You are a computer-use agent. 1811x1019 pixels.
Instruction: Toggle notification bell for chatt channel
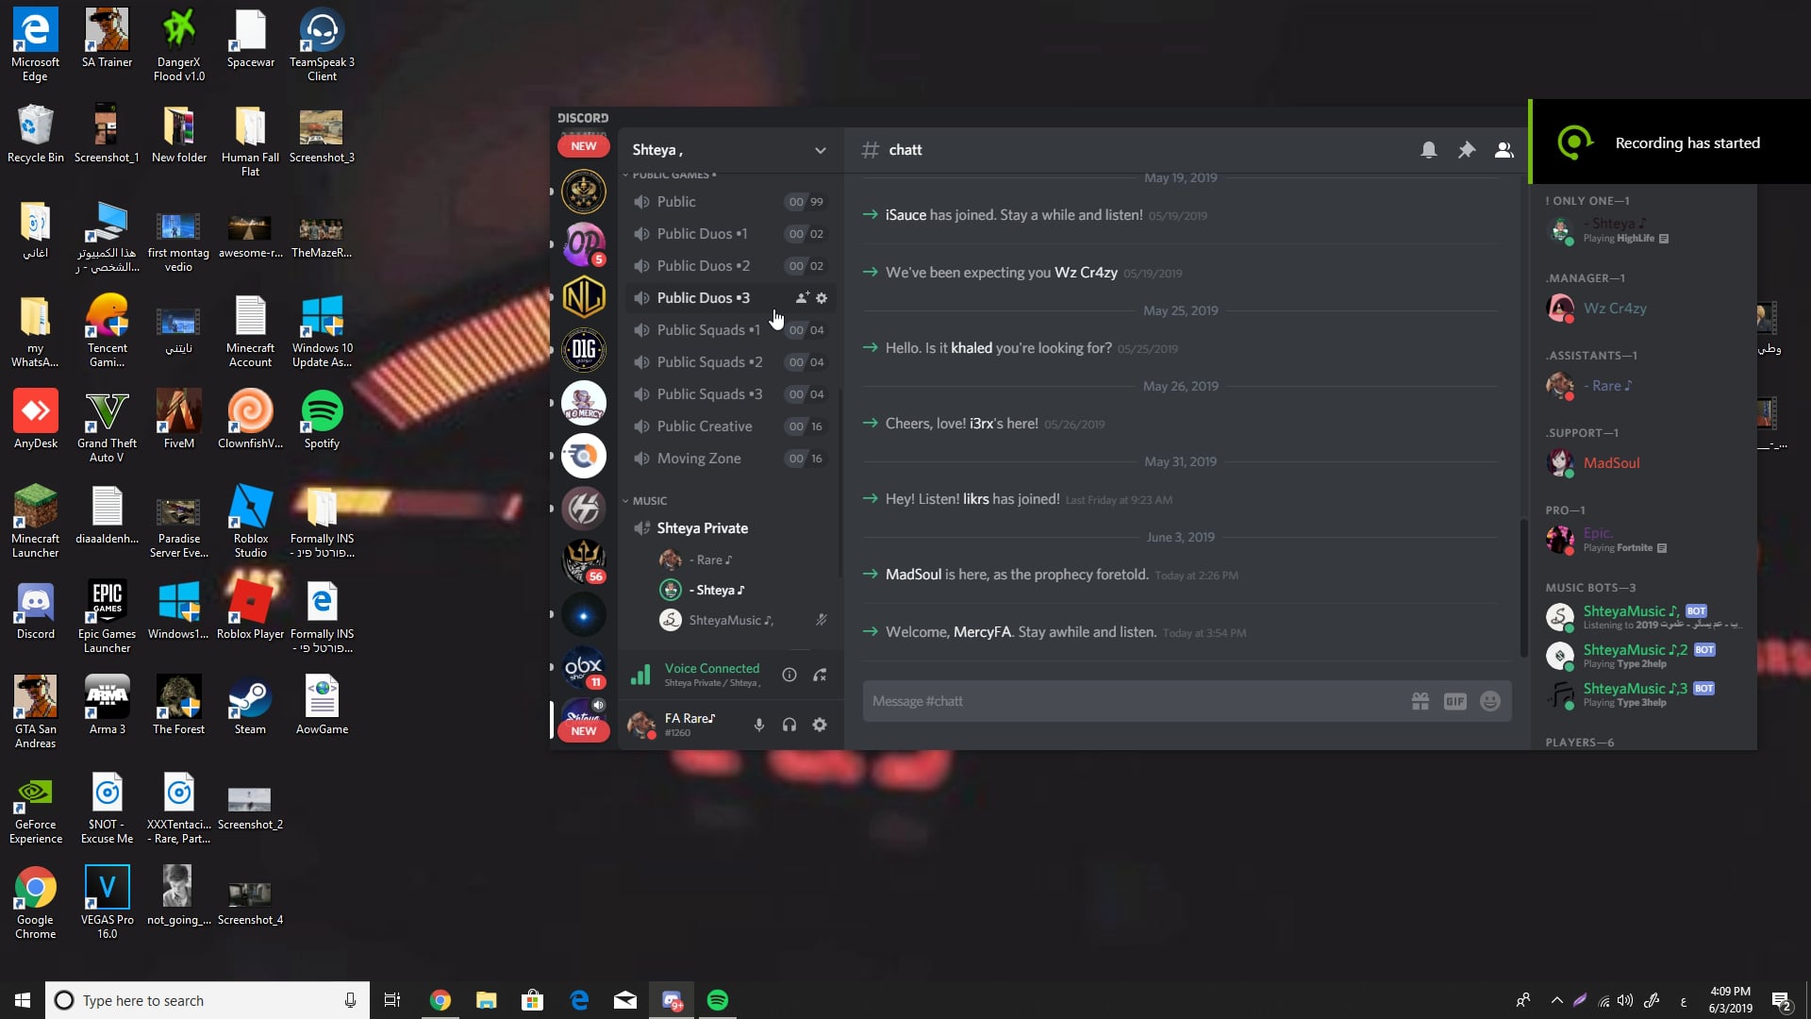[x=1429, y=150]
